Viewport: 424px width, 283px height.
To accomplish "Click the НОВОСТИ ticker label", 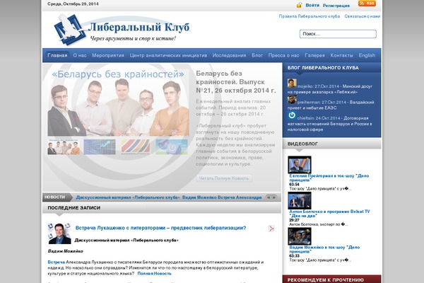I will [54, 197].
